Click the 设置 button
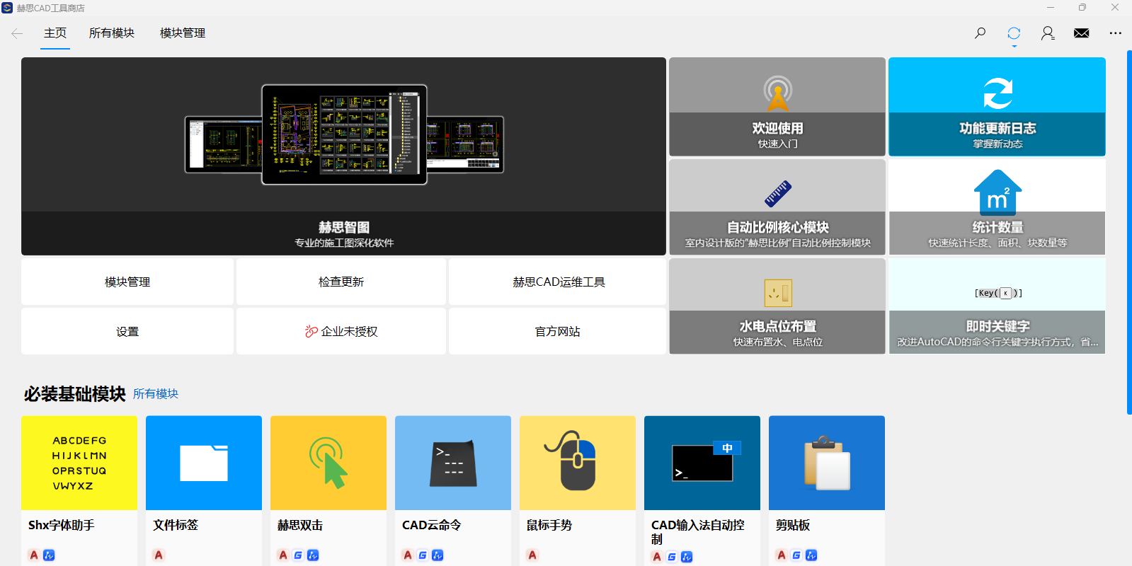This screenshot has height=566, width=1132. 127,331
